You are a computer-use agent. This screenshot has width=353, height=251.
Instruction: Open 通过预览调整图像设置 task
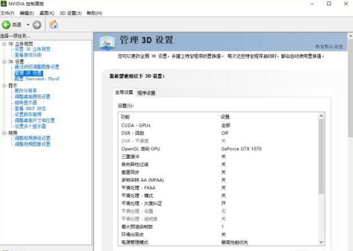37,67
